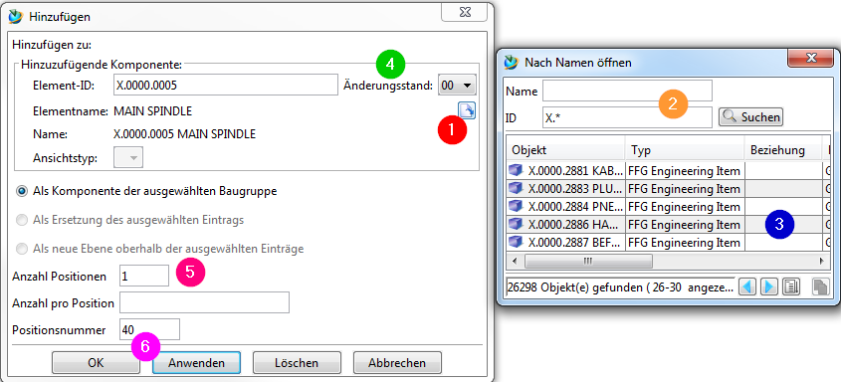Click the Anzahl pro Position field

[x=204, y=302]
